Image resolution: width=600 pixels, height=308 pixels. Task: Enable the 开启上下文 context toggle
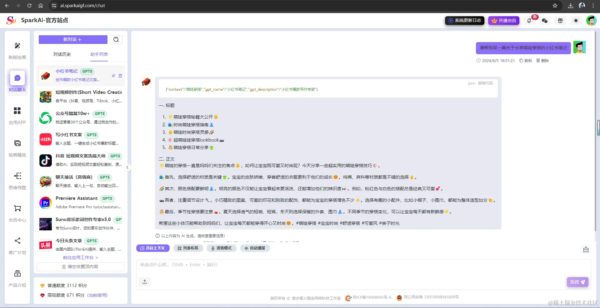coord(153,248)
